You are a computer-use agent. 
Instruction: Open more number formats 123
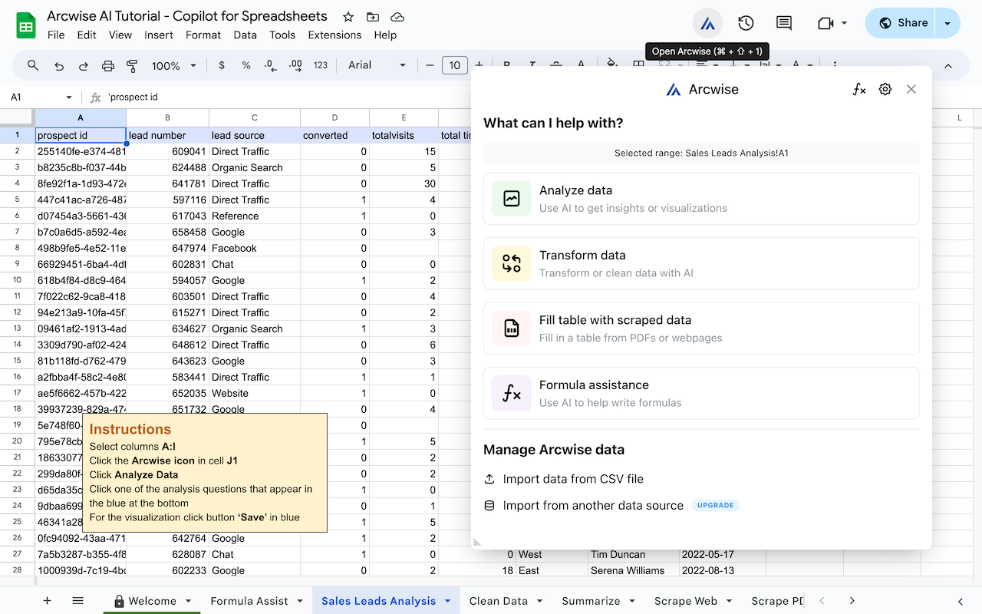click(321, 65)
